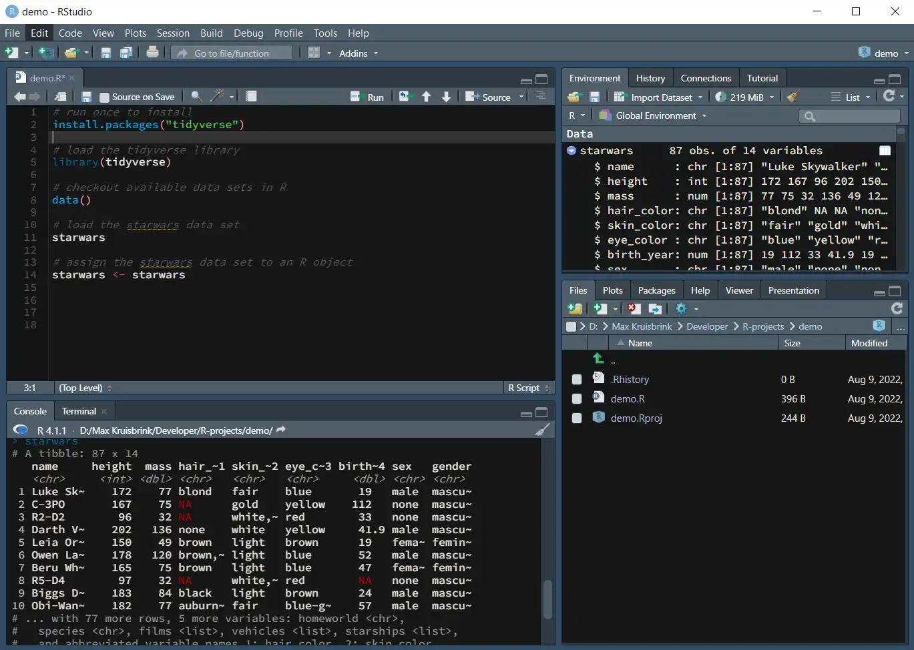Screen dimensions: 914x650
Task: Click Go to file/function search box
Action: (231, 53)
